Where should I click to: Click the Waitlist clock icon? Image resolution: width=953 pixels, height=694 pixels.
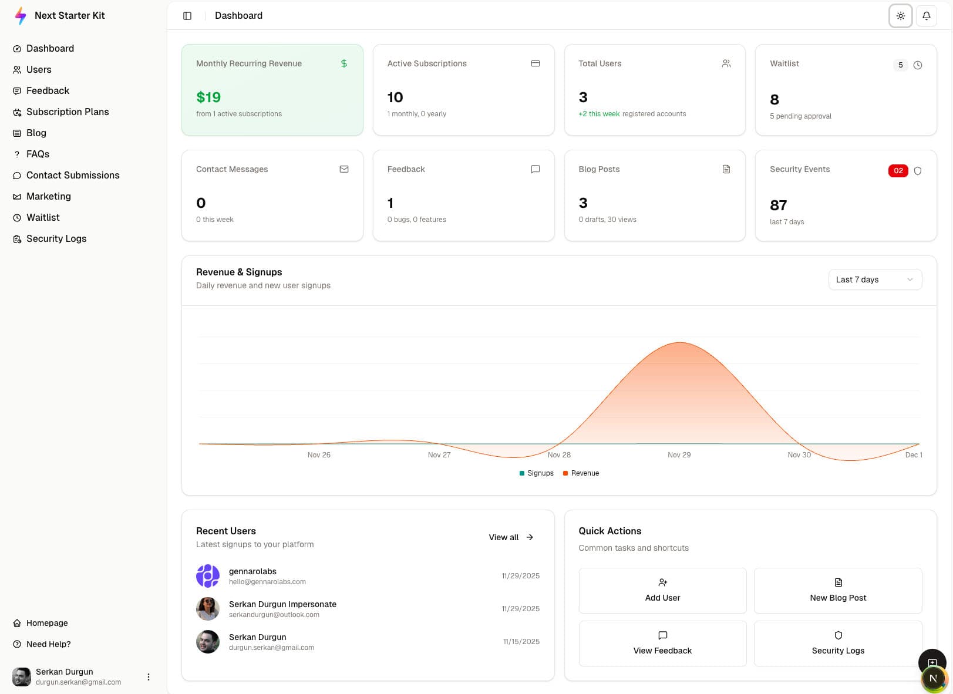pos(918,65)
